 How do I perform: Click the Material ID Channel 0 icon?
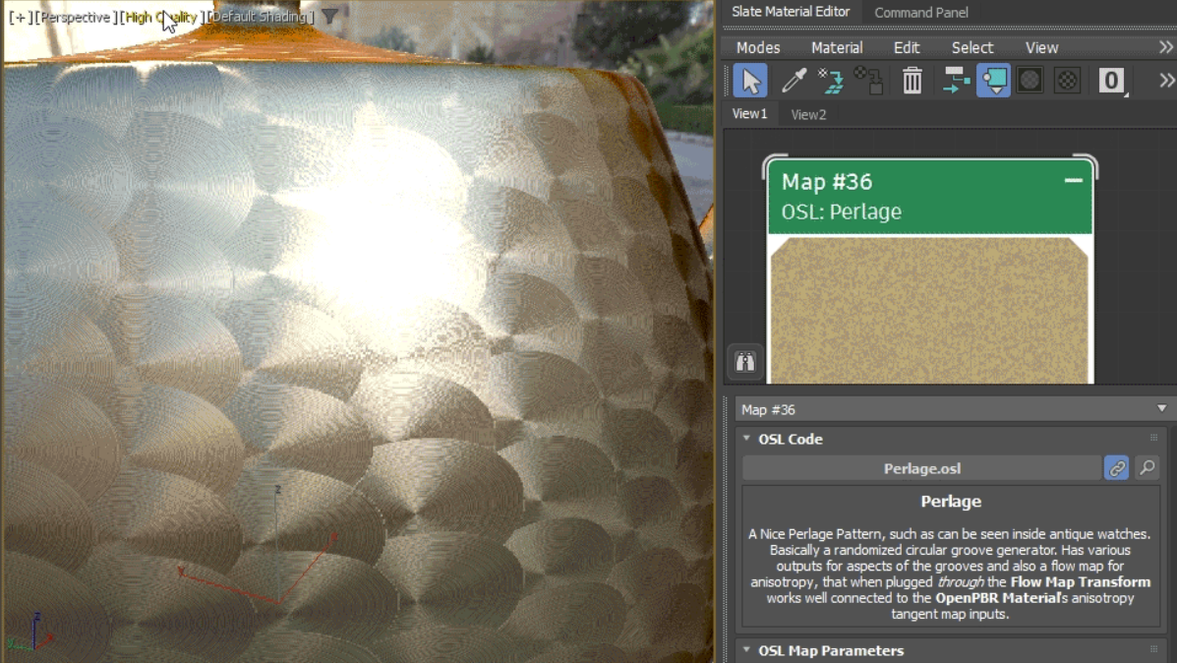point(1112,81)
